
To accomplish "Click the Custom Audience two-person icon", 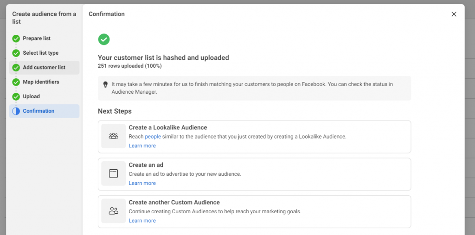I will click(x=114, y=211).
